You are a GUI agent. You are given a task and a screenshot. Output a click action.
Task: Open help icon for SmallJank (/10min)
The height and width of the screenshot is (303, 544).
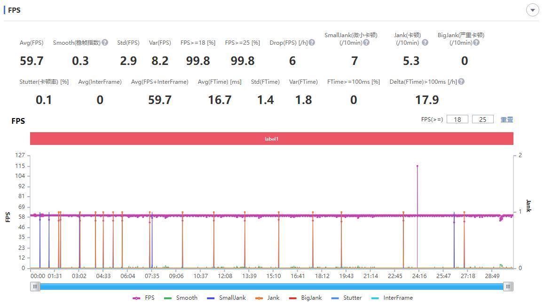366,42
